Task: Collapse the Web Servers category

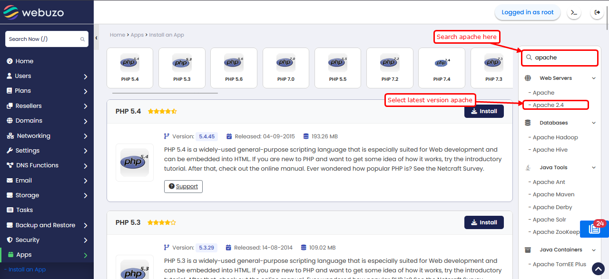Action: [x=593, y=78]
